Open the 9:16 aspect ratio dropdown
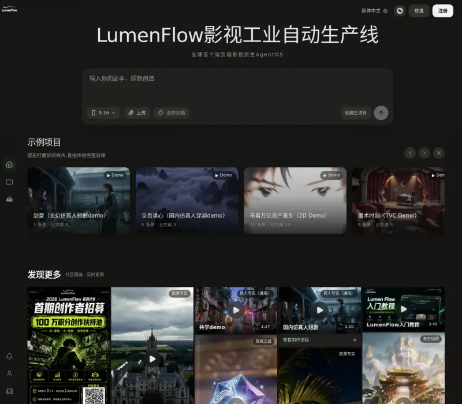Screen dimensions: 462x404 tap(103, 113)
